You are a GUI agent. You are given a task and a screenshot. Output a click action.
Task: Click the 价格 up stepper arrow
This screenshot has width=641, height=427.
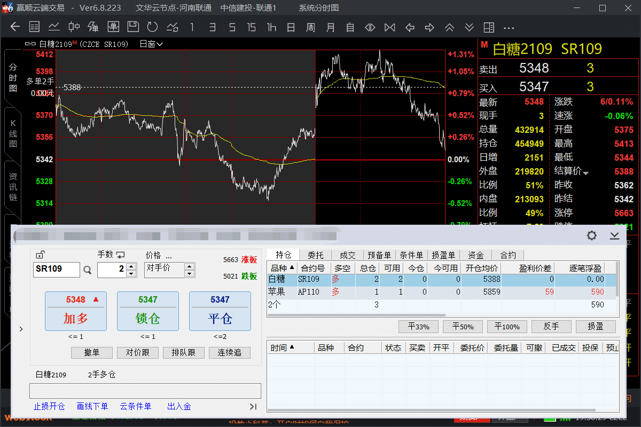coord(190,266)
